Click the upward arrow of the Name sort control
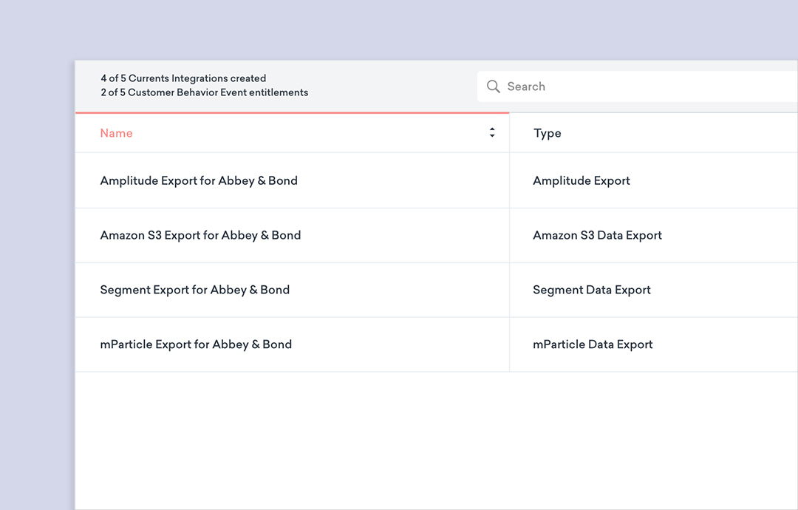 [492, 129]
